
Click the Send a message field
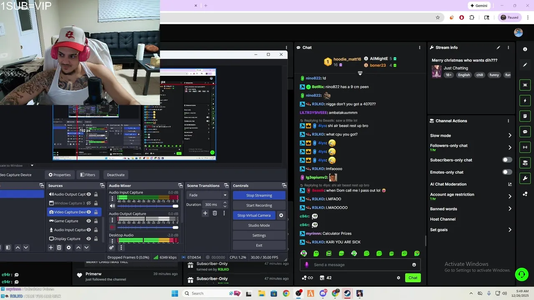[360, 265]
